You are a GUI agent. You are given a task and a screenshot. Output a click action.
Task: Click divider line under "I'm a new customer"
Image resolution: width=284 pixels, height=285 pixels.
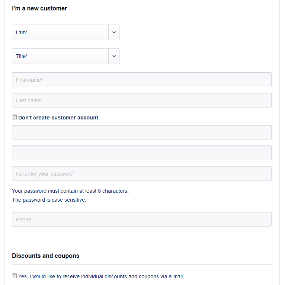[142, 17]
